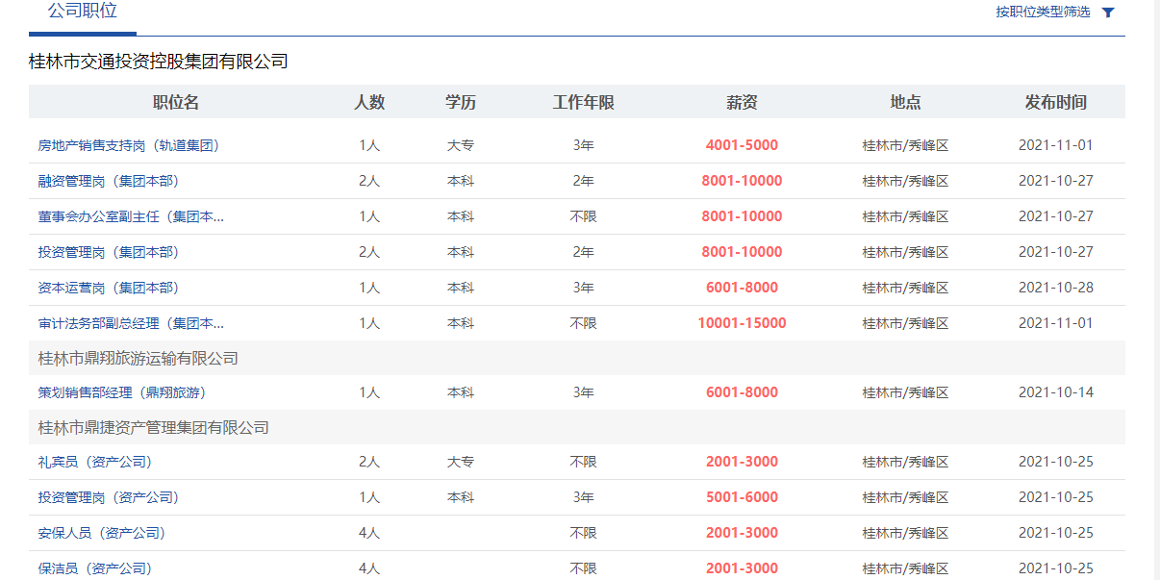Image resolution: width=1160 pixels, height=580 pixels.
Task: Click 4人 in 安保人员 row
Action: point(369,533)
